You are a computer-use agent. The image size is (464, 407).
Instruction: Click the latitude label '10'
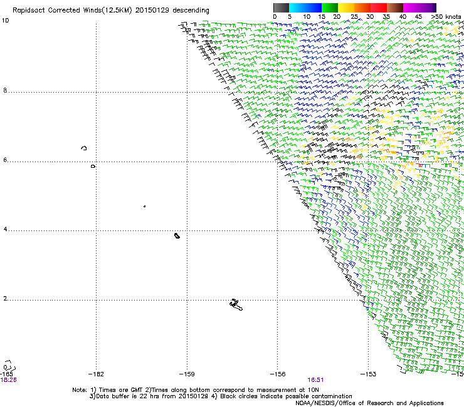click(x=5, y=21)
